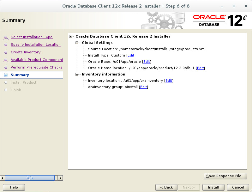252x192 pixels.
Task: Select the Inventory information heading
Action: pyautogui.click(x=104, y=74)
